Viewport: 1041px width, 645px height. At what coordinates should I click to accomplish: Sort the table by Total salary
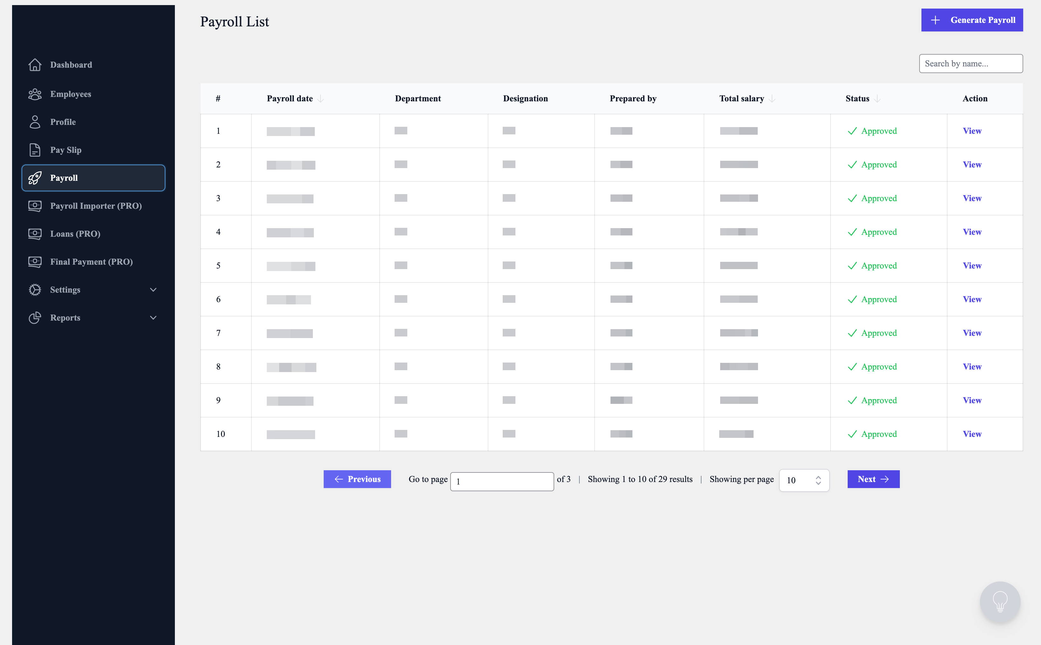pos(772,98)
